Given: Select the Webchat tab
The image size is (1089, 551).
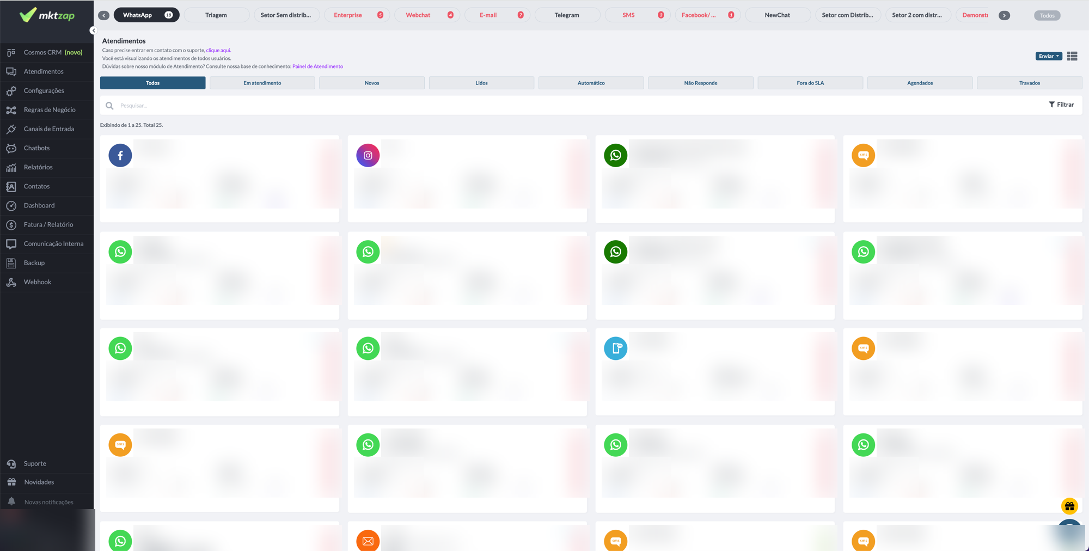Looking at the screenshot, I should 427,15.
